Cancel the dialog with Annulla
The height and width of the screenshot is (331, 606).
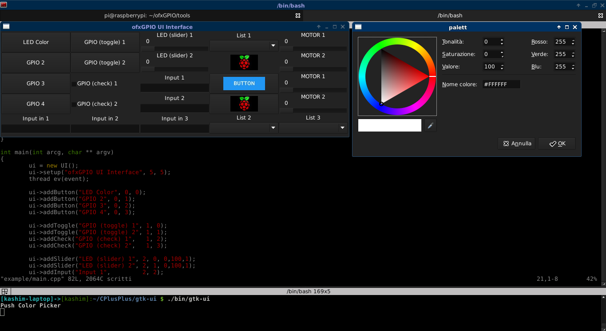click(517, 144)
